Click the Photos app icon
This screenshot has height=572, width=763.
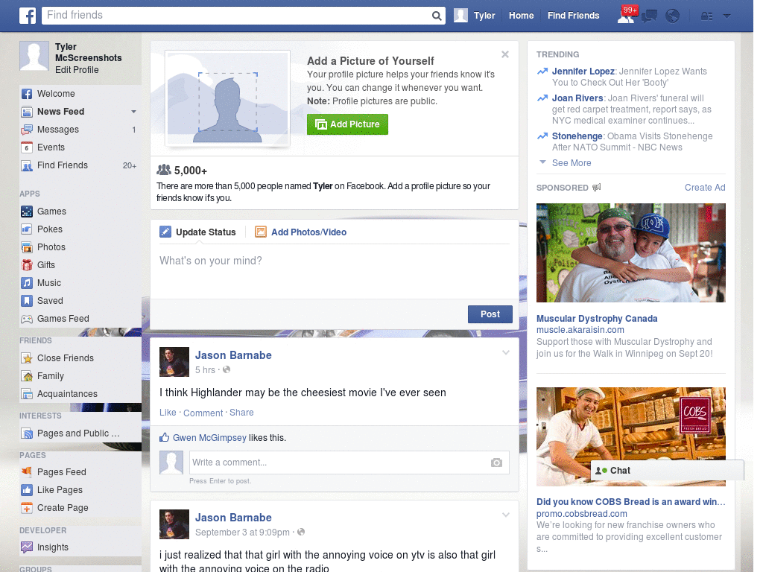pos(27,247)
